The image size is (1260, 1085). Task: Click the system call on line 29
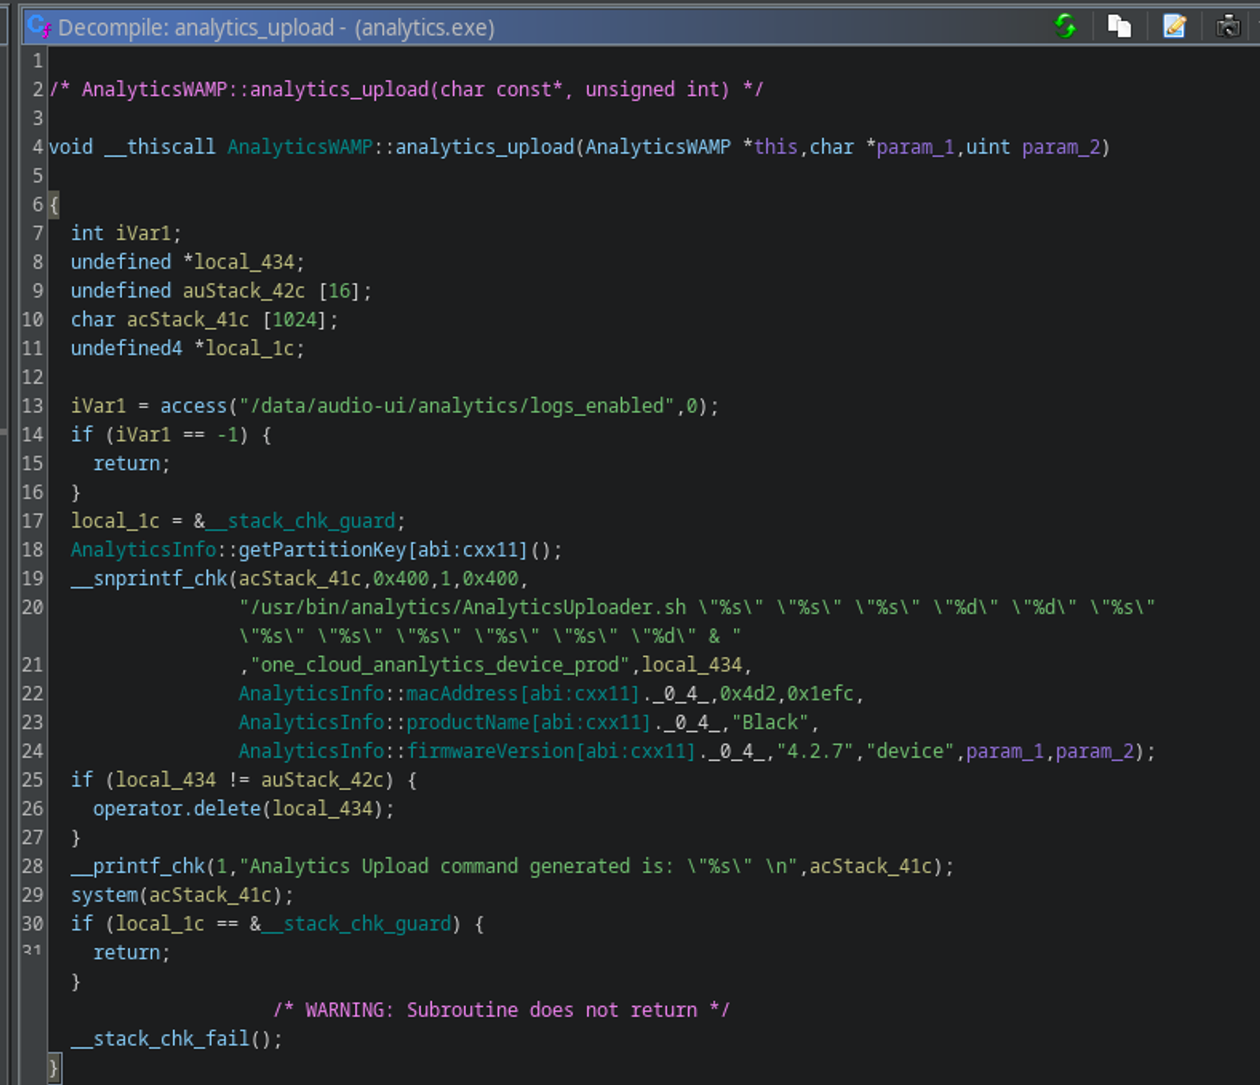(x=104, y=895)
